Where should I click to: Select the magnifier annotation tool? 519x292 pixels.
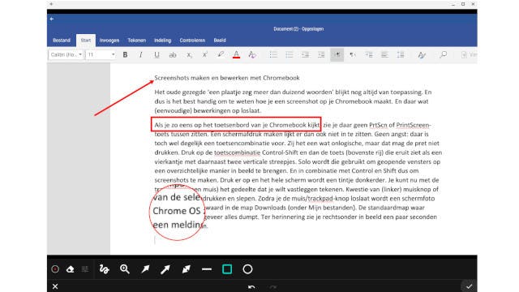point(125,269)
